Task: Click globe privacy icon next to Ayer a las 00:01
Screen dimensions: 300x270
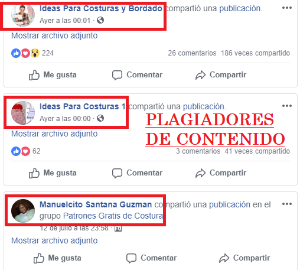Action: (x=100, y=20)
